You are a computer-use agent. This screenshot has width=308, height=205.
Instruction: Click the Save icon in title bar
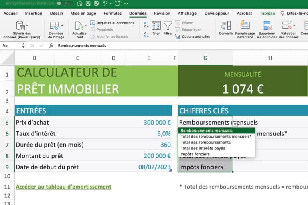(88, 3)
